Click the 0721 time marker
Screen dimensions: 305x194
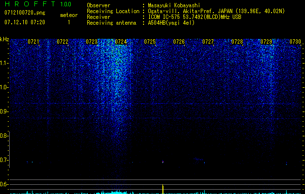pos(33,42)
